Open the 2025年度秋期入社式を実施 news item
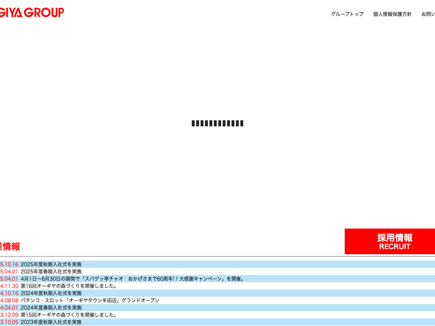The height and width of the screenshot is (326, 435). pos(51,264)
